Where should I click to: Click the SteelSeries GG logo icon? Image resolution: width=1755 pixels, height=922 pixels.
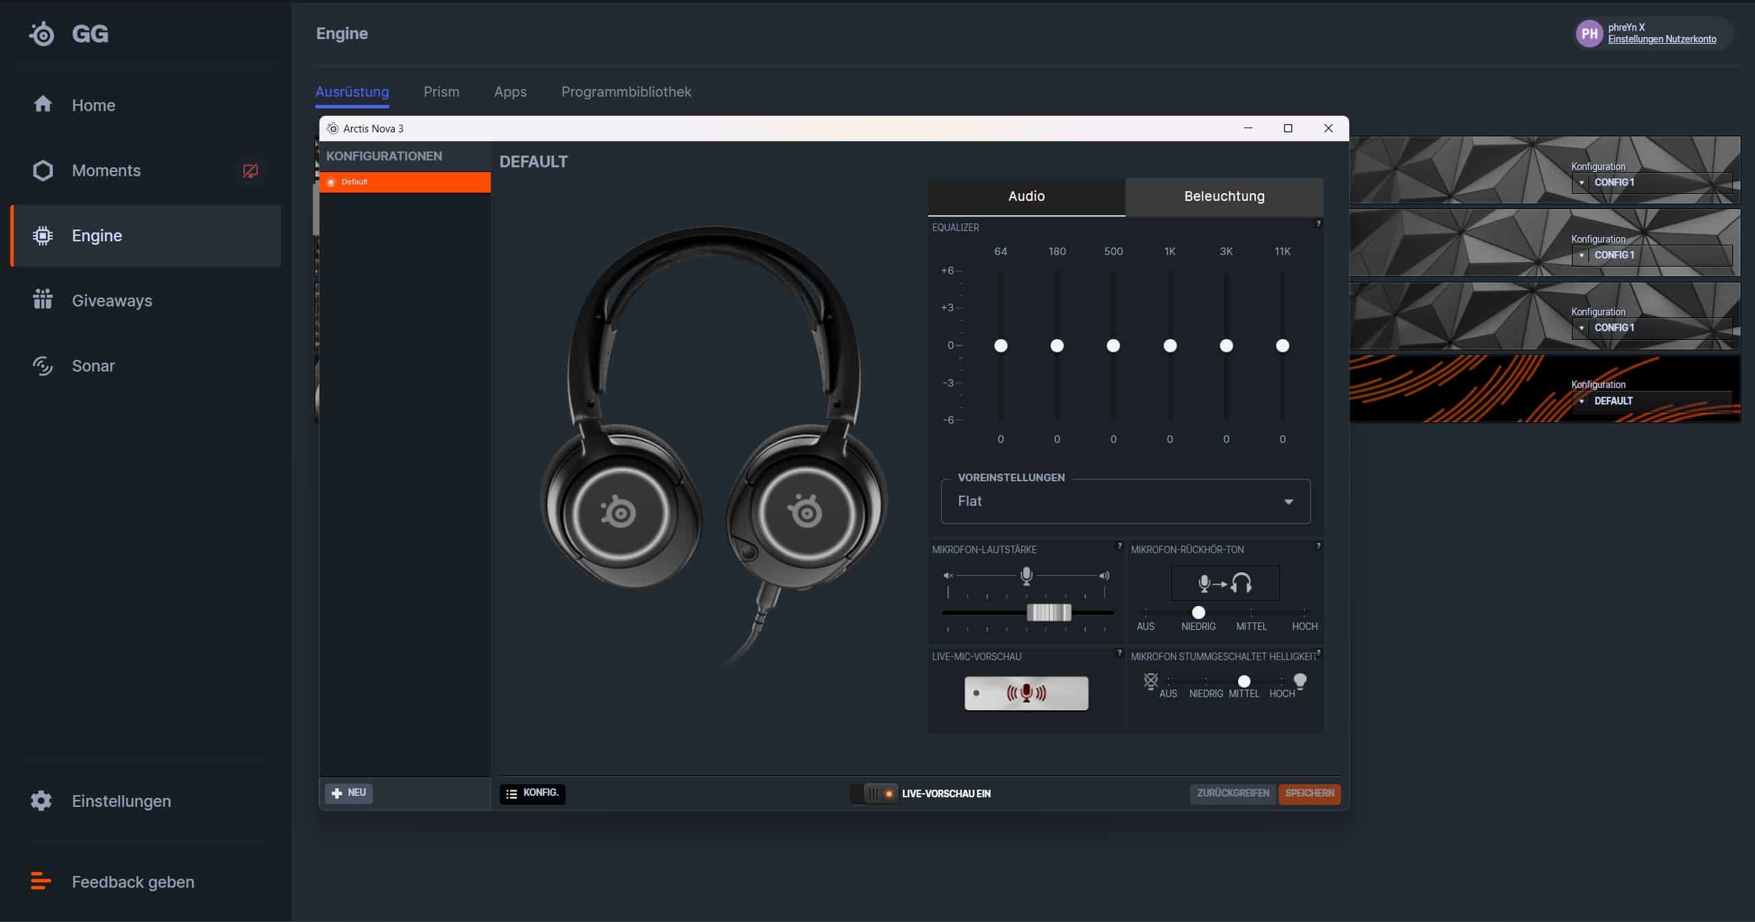pyautogui.click(x=43, y=34)
